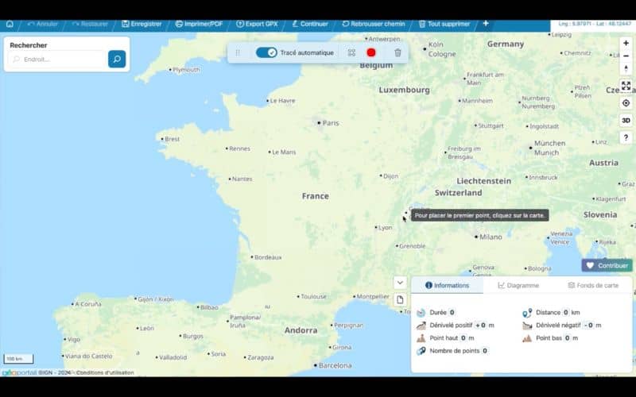Expand toolbar with the plus button
The height and width of the screenshot is (397, 636).
[486, 24]
